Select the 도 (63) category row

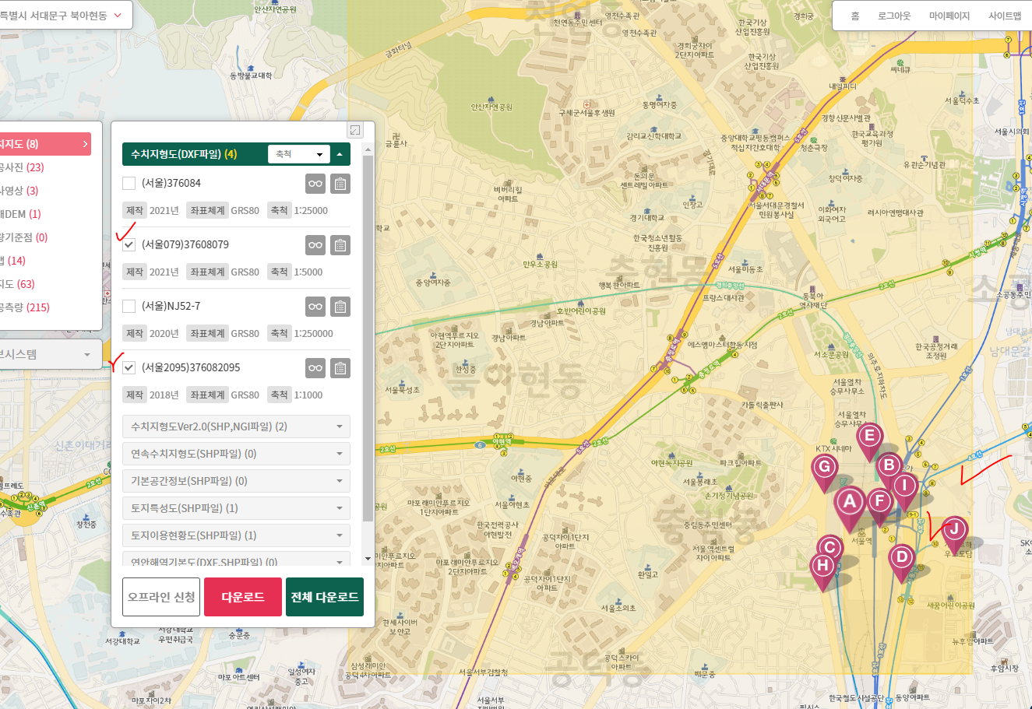click(18, 284)
